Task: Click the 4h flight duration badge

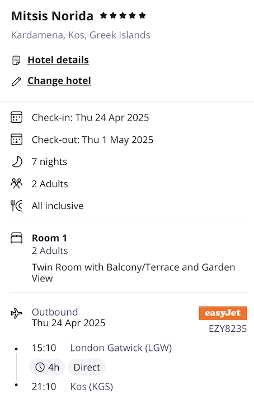Action: 47,367
